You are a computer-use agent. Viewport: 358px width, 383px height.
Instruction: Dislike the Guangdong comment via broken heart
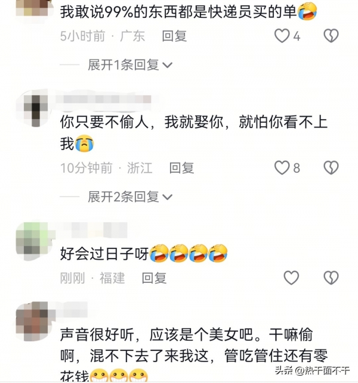click(331, 36)
